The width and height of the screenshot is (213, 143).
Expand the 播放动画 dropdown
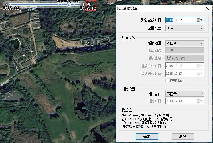pyautogui.click(x=202, y=43)
